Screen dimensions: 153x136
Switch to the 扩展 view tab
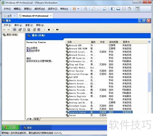coord(29,119)
